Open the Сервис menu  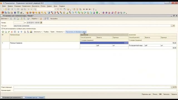click(x=50, y=6)
